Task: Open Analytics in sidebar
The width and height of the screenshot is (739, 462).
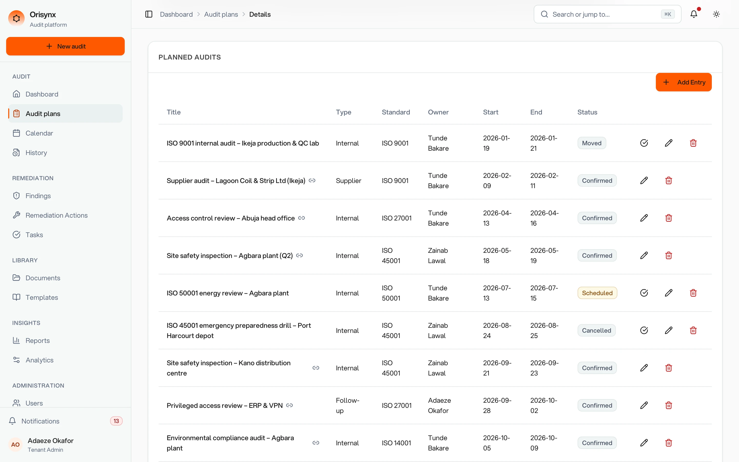Action: (65, 360)
